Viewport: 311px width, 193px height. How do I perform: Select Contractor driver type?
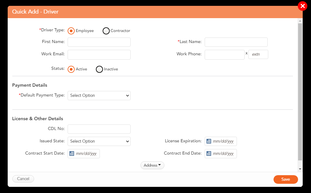[106, 31]
